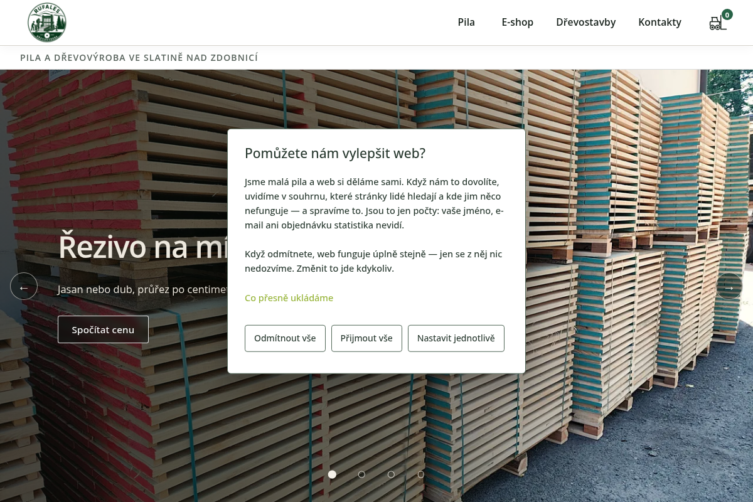This screenshot has height=502, width=753.
Task: Select the second carousel slide dot
Action: click(x=361, y=474)
